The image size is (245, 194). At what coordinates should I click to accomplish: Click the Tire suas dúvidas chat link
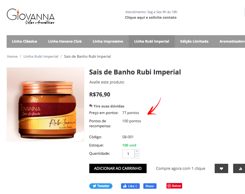[107, 106]
